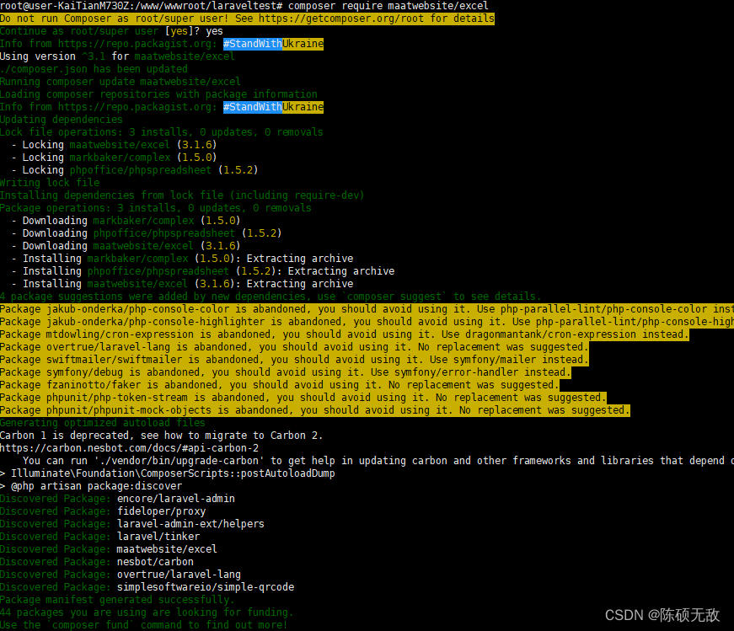
Task: Click the fzaninotto/faker abandoned warning
Action: [280, 385]
